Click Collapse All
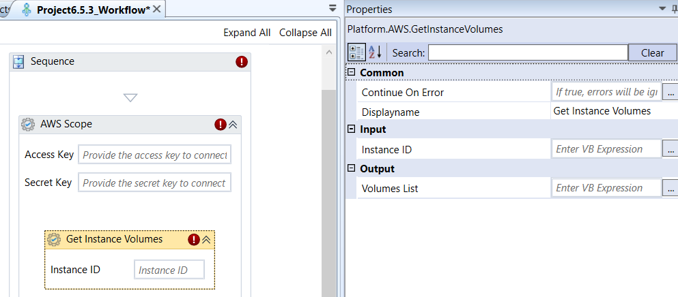678x297 pixels. click(305, 33)
